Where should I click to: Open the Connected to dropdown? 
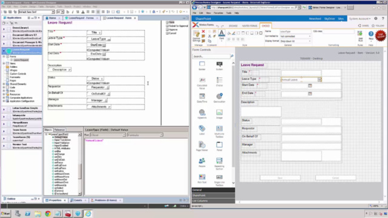(x=295, y=36)
